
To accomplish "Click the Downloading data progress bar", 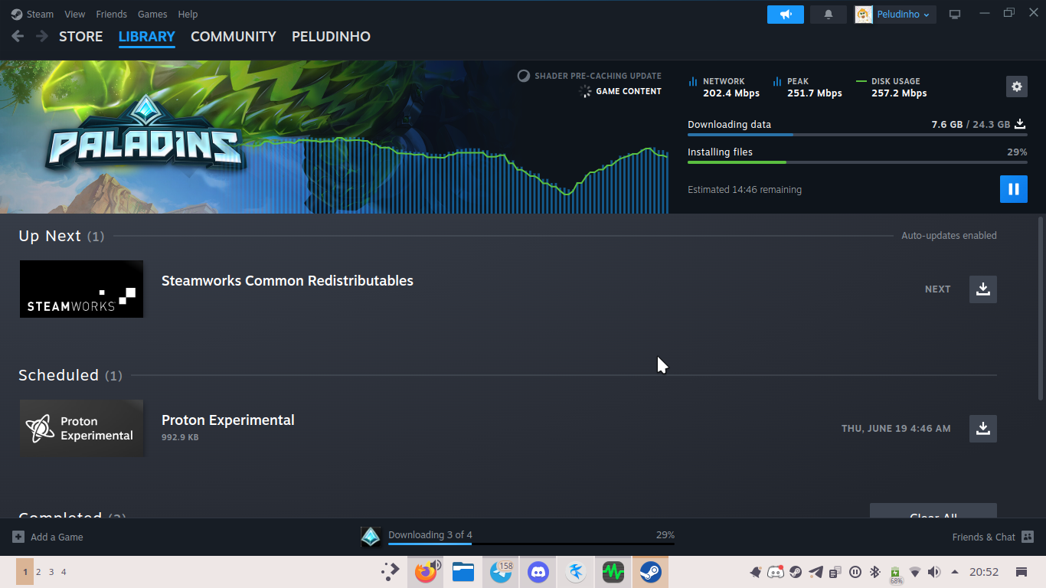I will 858,135.
